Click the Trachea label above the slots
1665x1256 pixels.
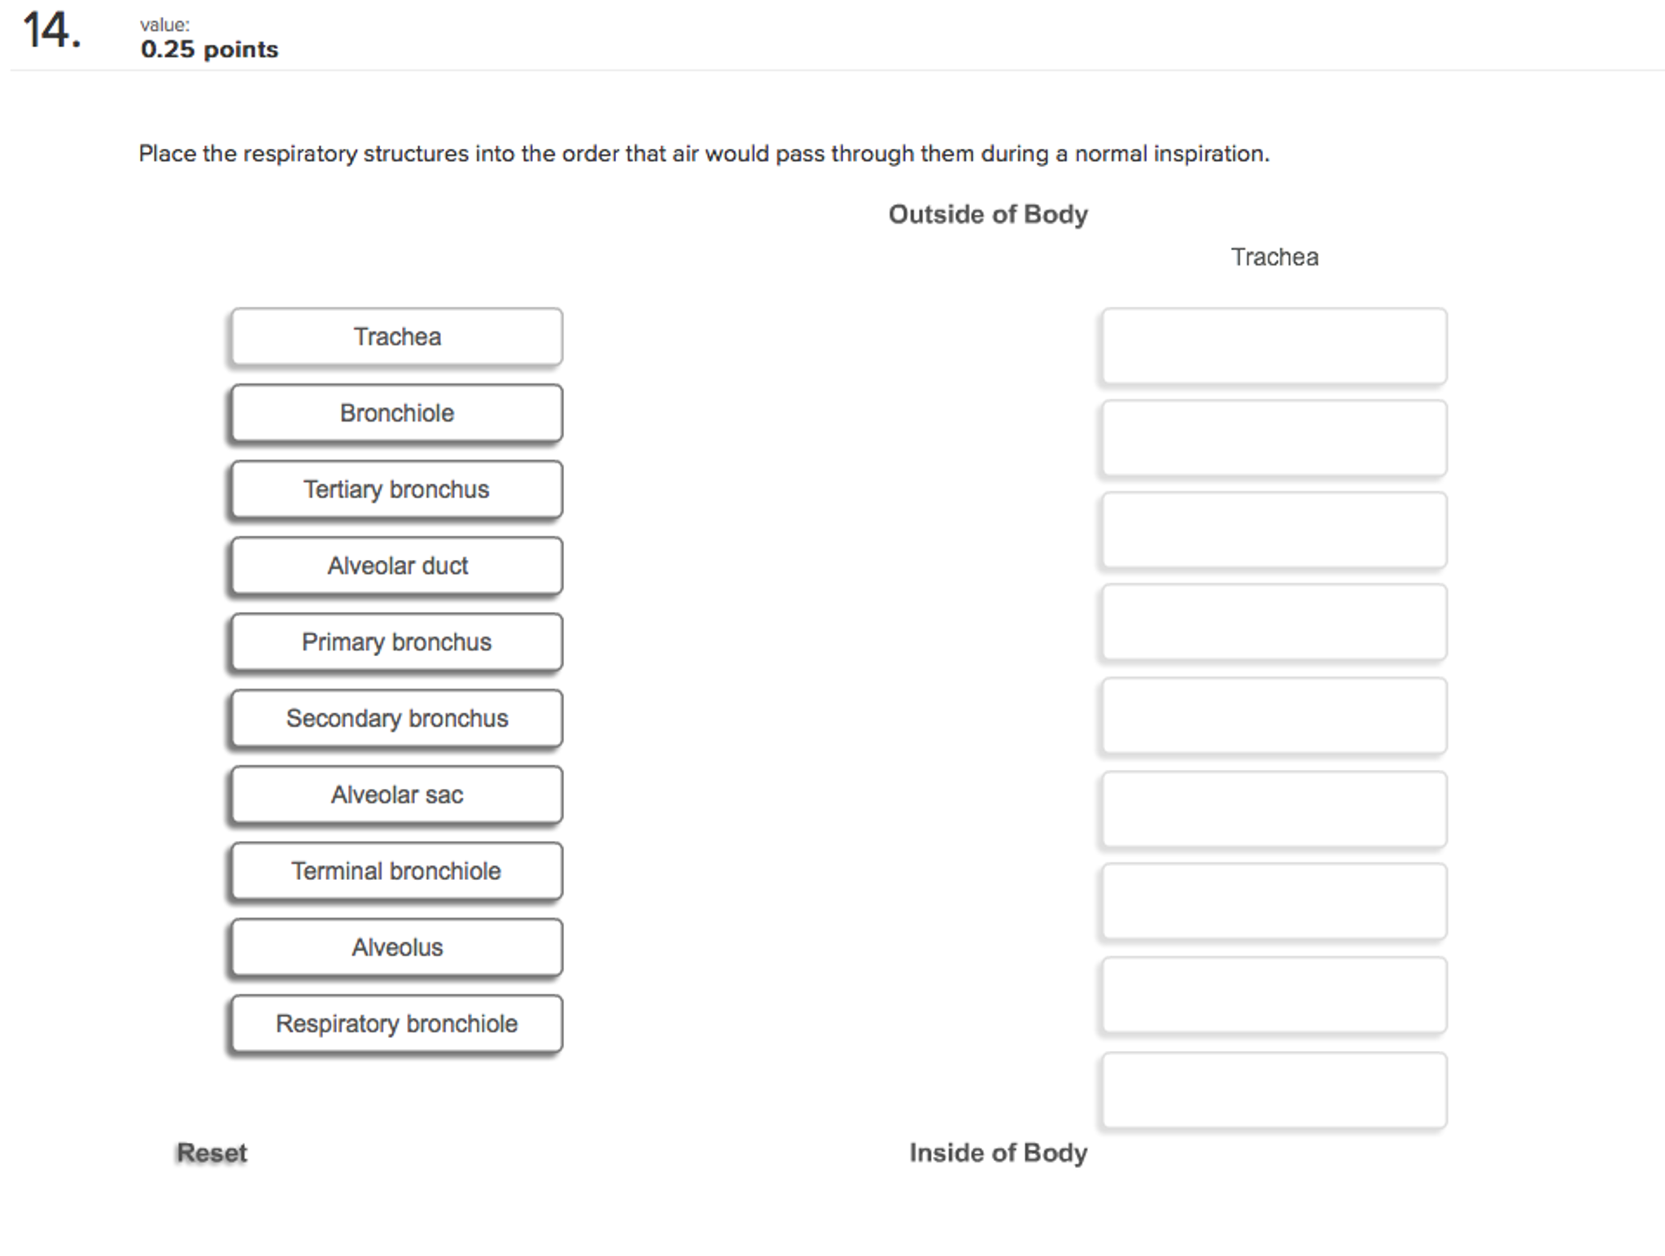pos(1274,256)
